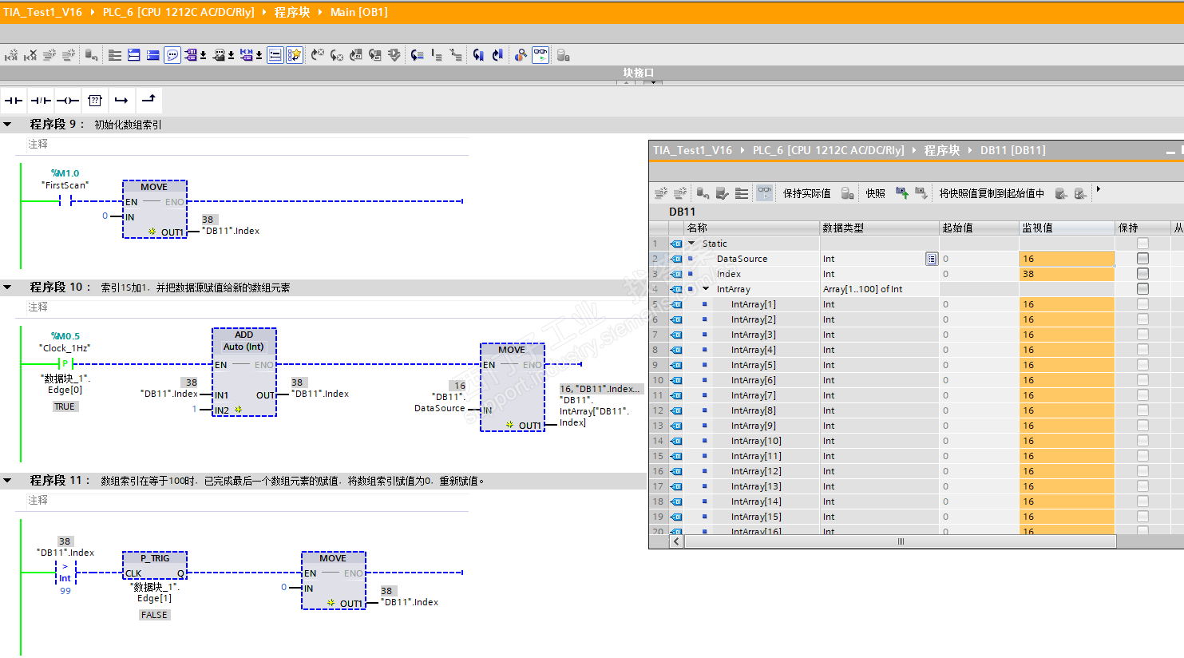Collapse network 程序段 9

pos(7,125)
